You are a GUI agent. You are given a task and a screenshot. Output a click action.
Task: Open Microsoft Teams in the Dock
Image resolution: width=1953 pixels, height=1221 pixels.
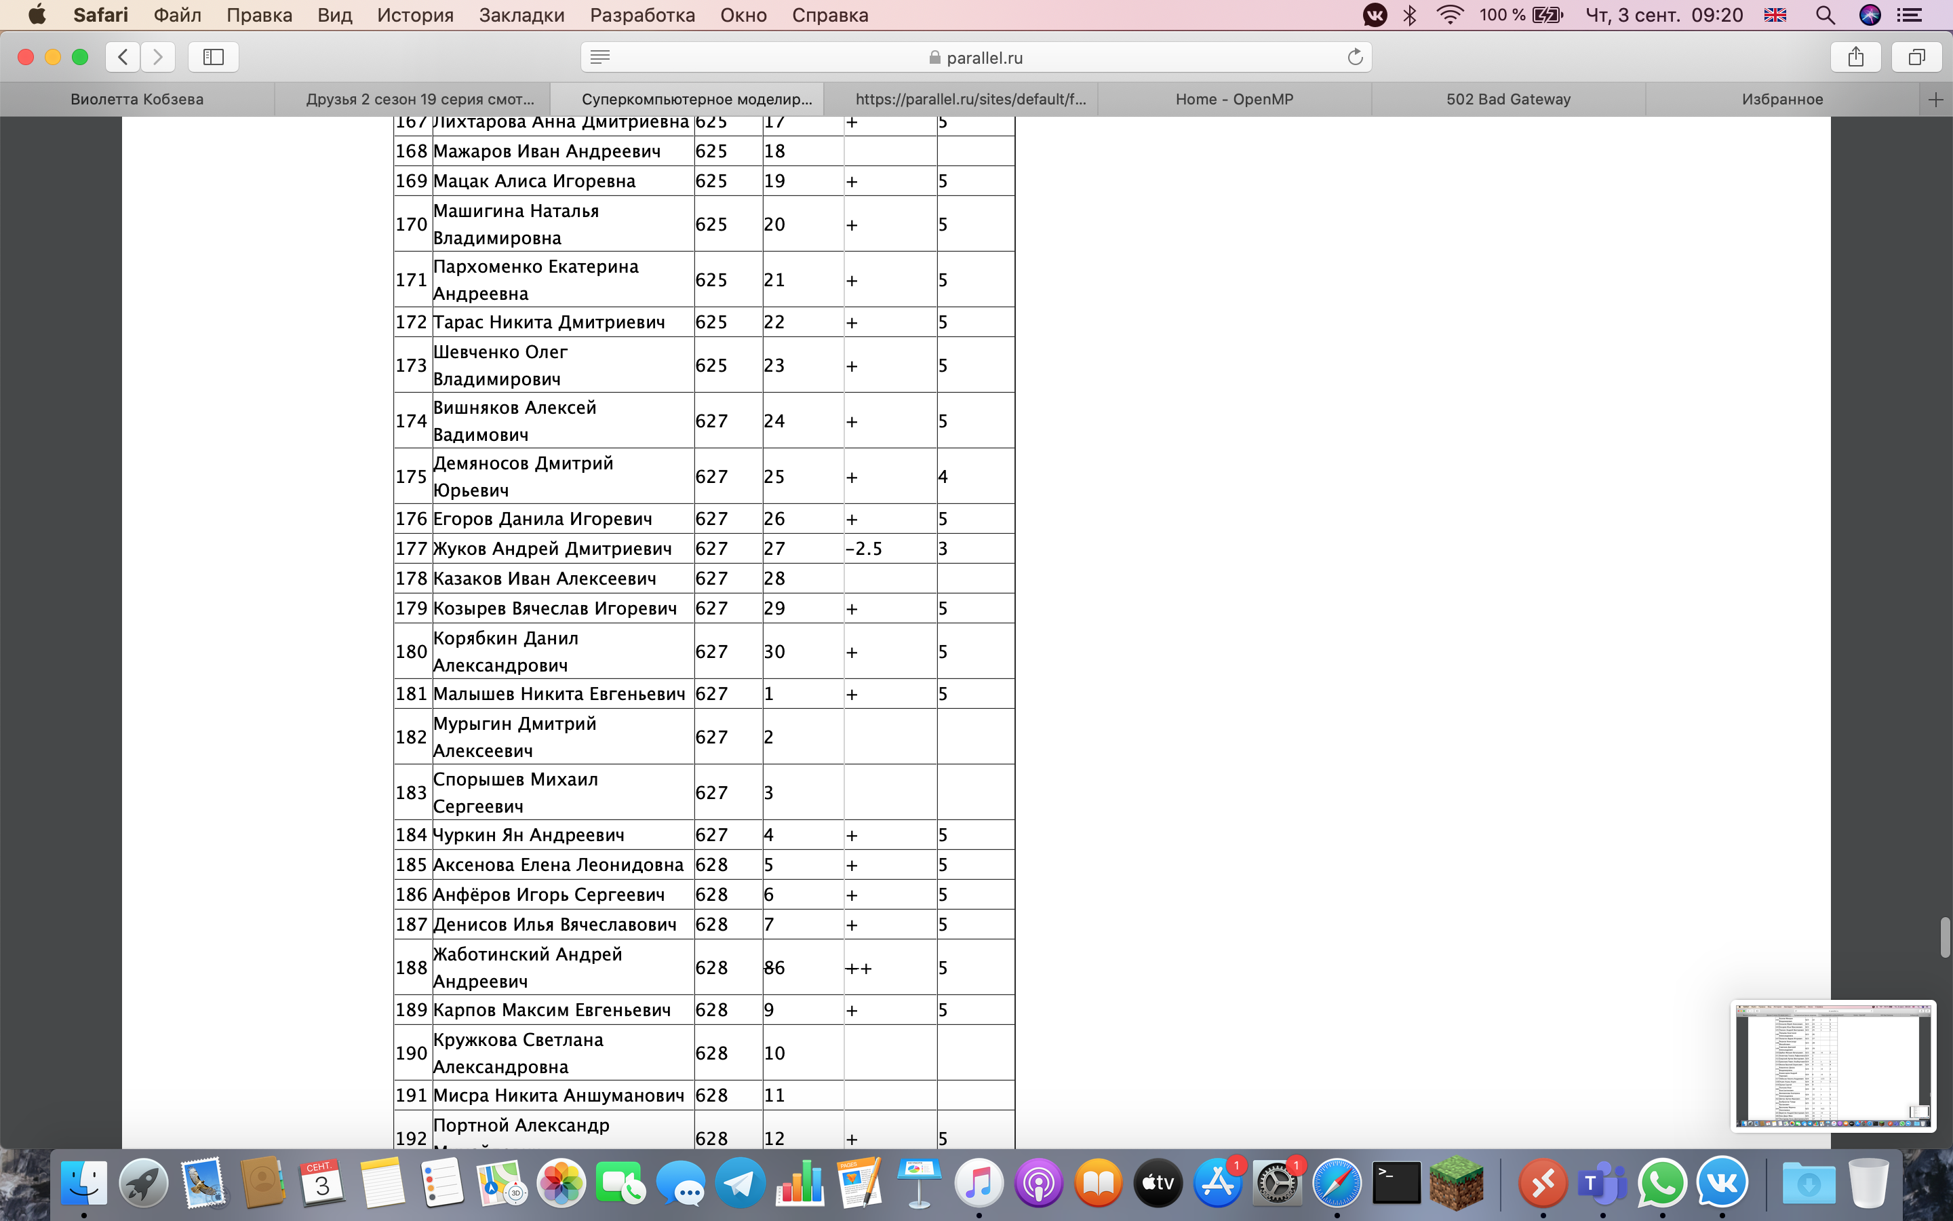click(x=1602, y=1183)
